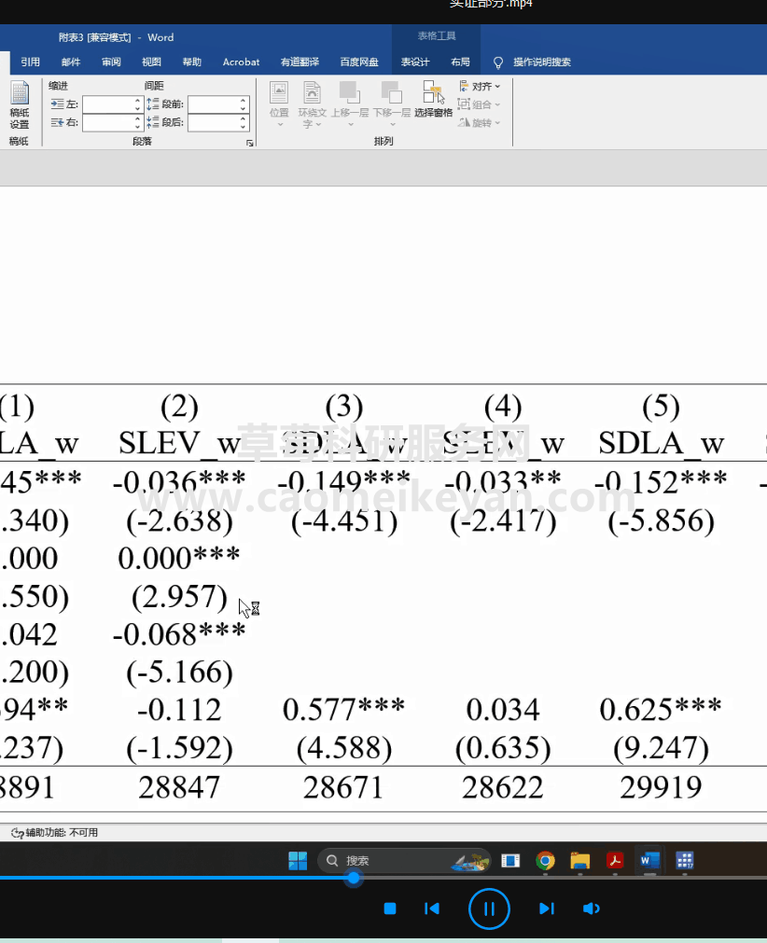This screenshot has width=767, height=943.
Task: Click the table cell "0.000***"
Action: (x=179, y=558)
